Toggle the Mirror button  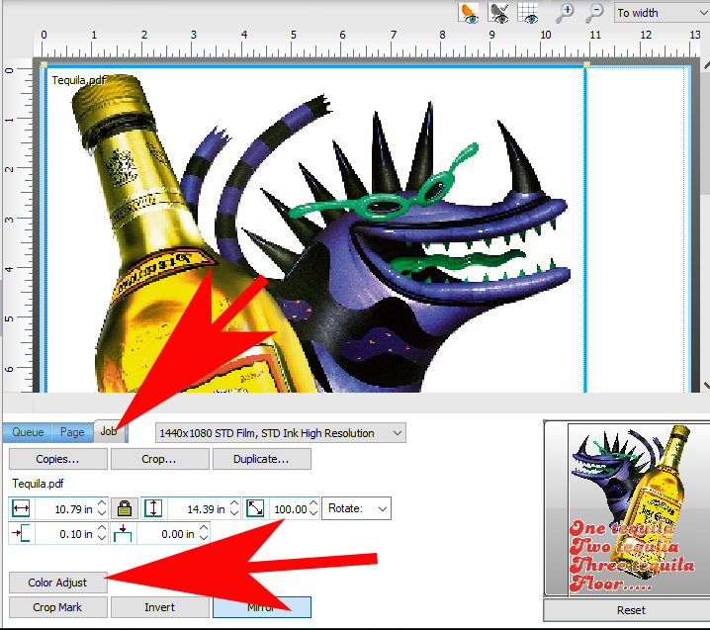(261, 607)
